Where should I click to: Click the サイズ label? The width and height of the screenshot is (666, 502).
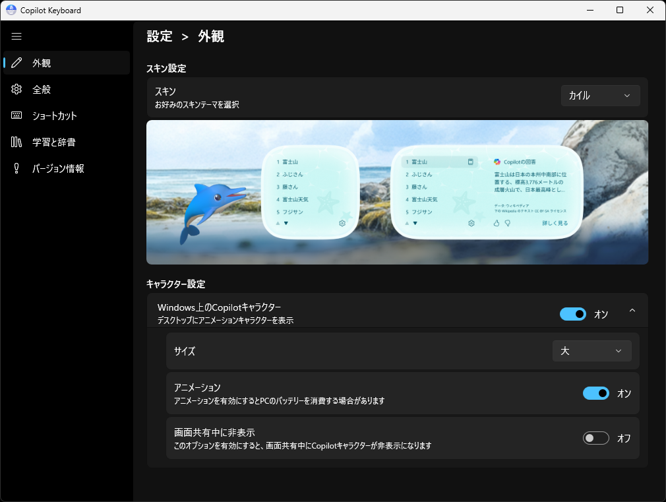coord(185,351)
